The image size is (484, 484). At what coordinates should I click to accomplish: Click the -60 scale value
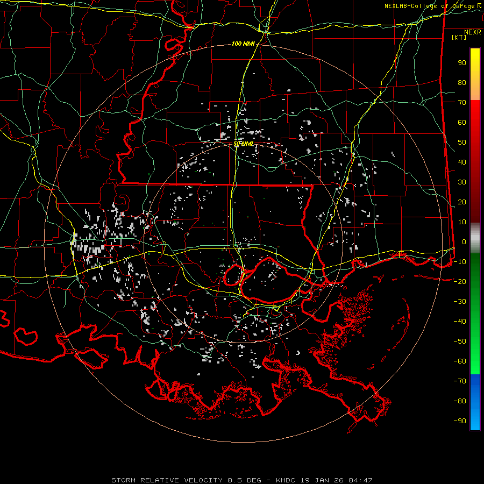tap(460, 361)
